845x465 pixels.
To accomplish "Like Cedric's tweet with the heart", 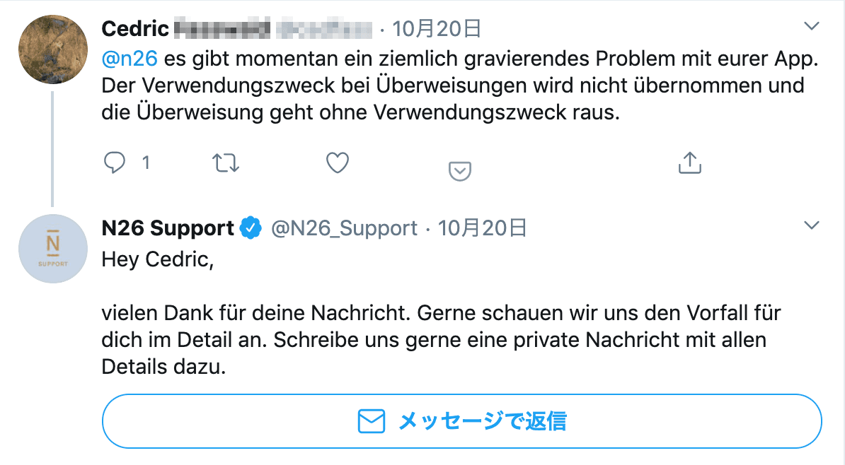I will click(x=338, y=163).
